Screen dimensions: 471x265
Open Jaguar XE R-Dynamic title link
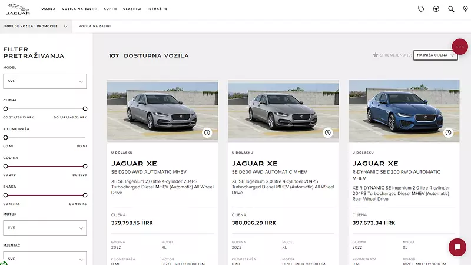[375, 164]
